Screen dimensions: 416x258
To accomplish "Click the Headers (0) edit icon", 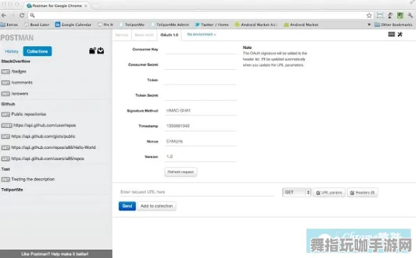I will [352, 193].
